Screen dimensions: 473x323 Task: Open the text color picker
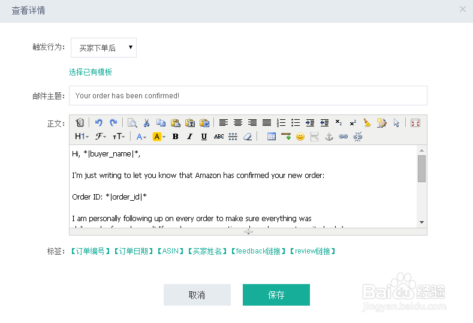[141, 137]
